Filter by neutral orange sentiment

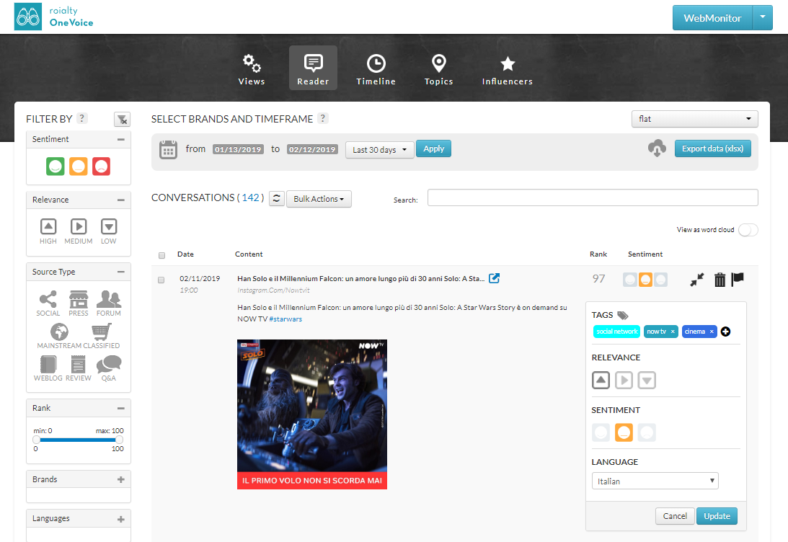(79, 166)
